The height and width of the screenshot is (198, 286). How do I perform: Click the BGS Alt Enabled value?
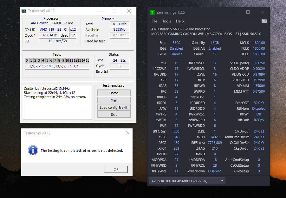pyautogui.click(x=215, y=48)
